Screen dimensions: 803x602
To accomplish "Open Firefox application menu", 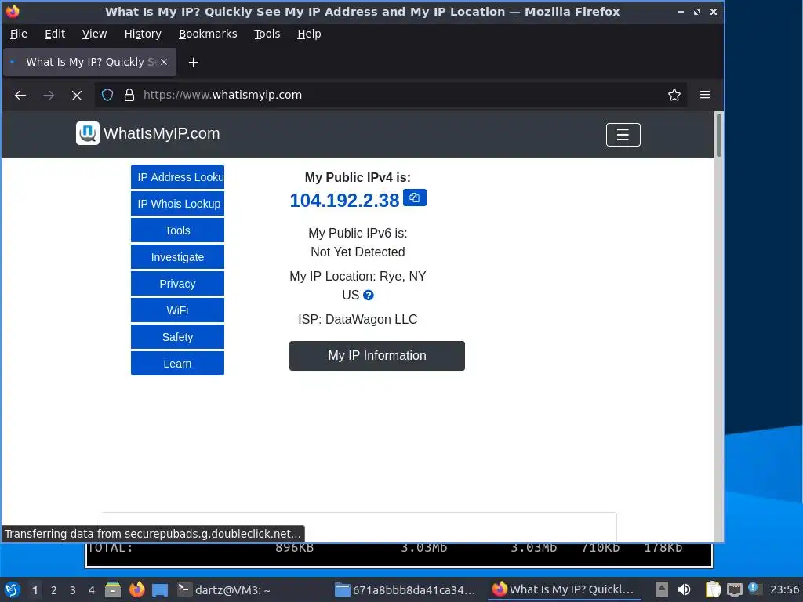I will [705, 95].
